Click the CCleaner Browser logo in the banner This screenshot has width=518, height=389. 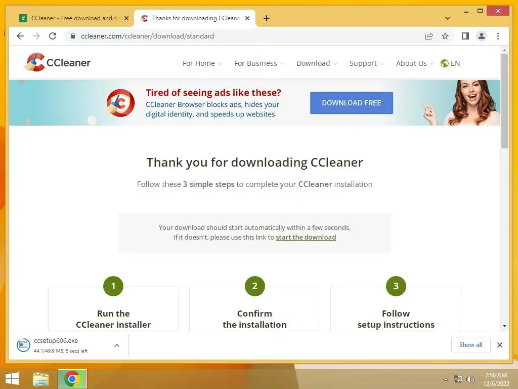point(120,103)
